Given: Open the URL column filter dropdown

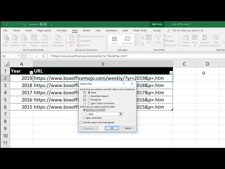Looking at the screenshot, I should point(171,73).
